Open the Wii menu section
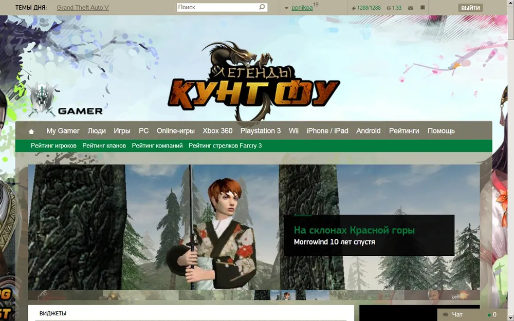Image resolution: width=514 pixels, height=321 pixels. [x=293, y=130]
